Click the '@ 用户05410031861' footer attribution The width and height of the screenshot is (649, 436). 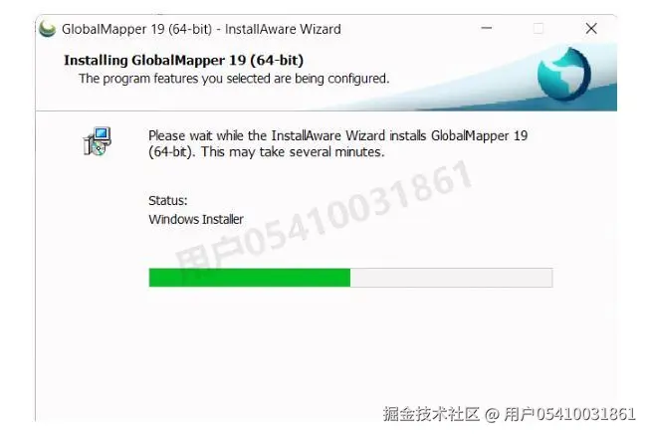(x=560, y=414)
